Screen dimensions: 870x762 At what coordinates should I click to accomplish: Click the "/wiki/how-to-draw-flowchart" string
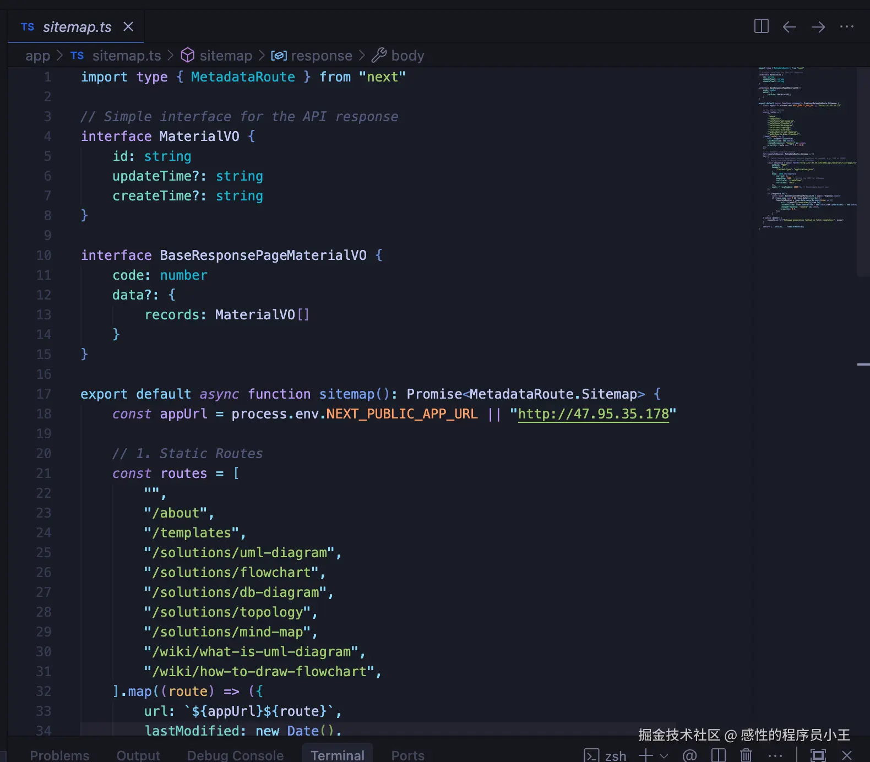(x=259, y=672)
